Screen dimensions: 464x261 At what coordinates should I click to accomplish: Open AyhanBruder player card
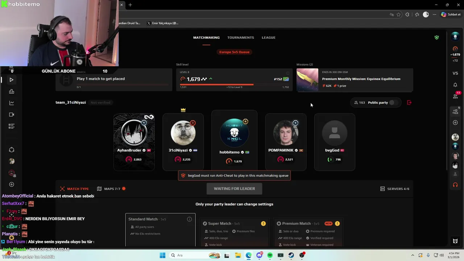coord(134,142)
